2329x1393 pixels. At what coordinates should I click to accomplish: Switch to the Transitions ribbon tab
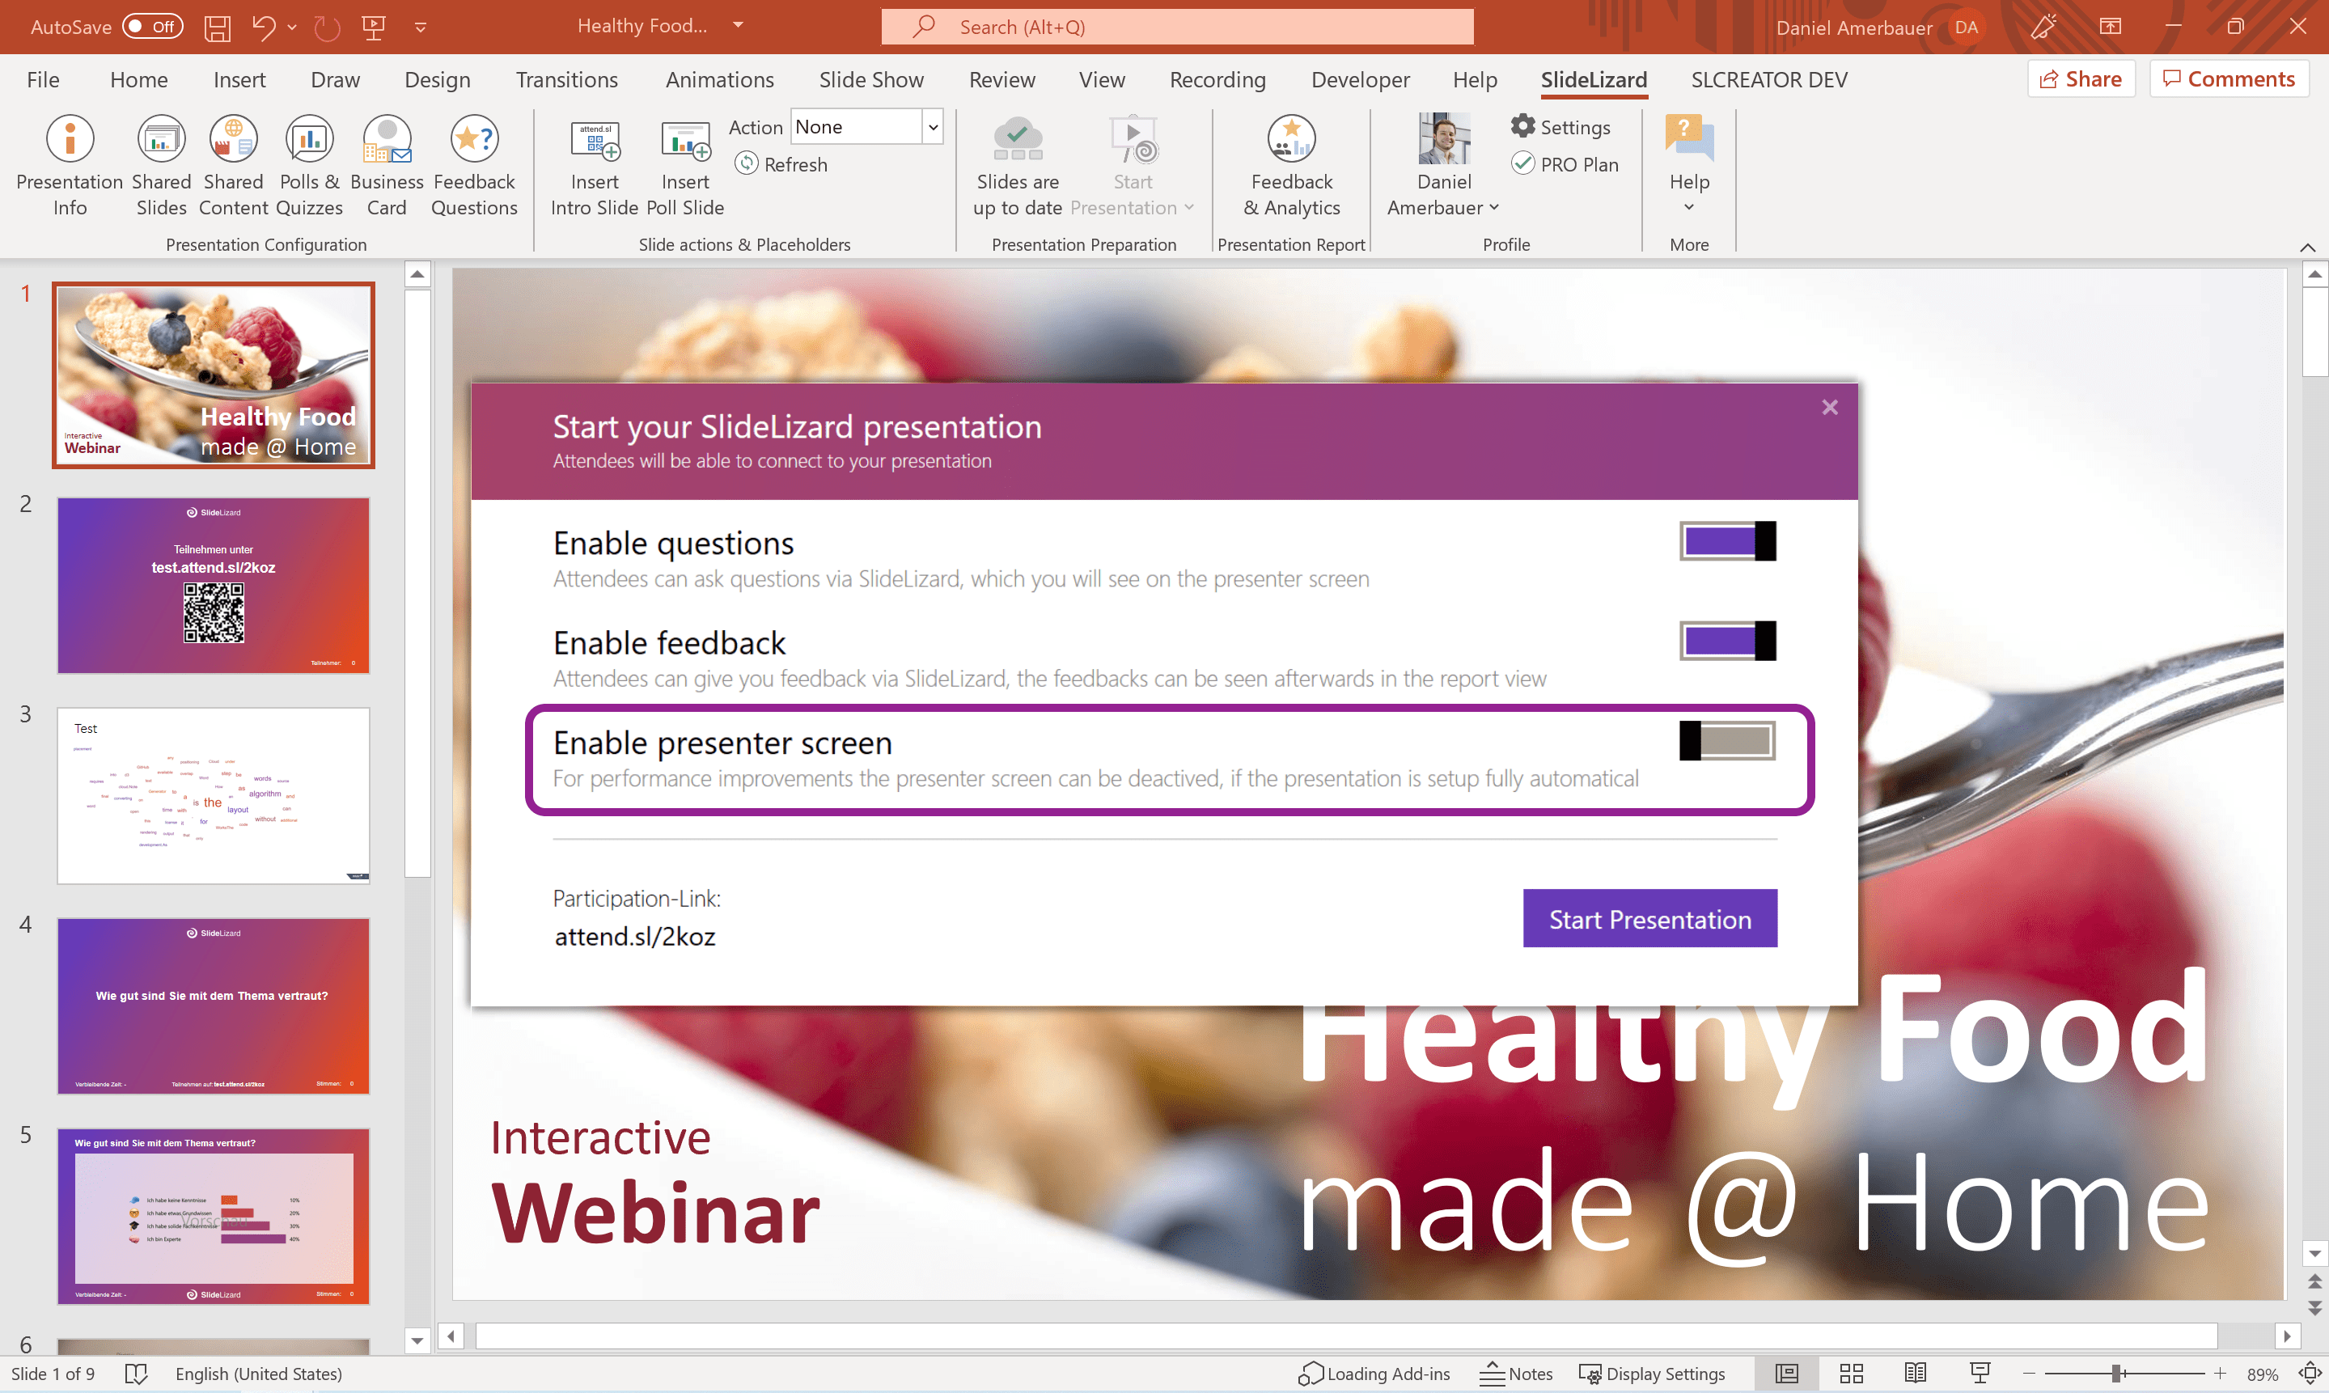566,80
